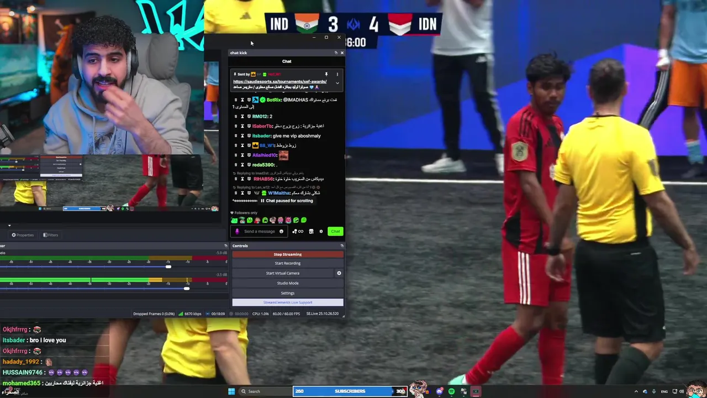
Task: Click the subscribers goal bar widget
Action: [350, 391]
